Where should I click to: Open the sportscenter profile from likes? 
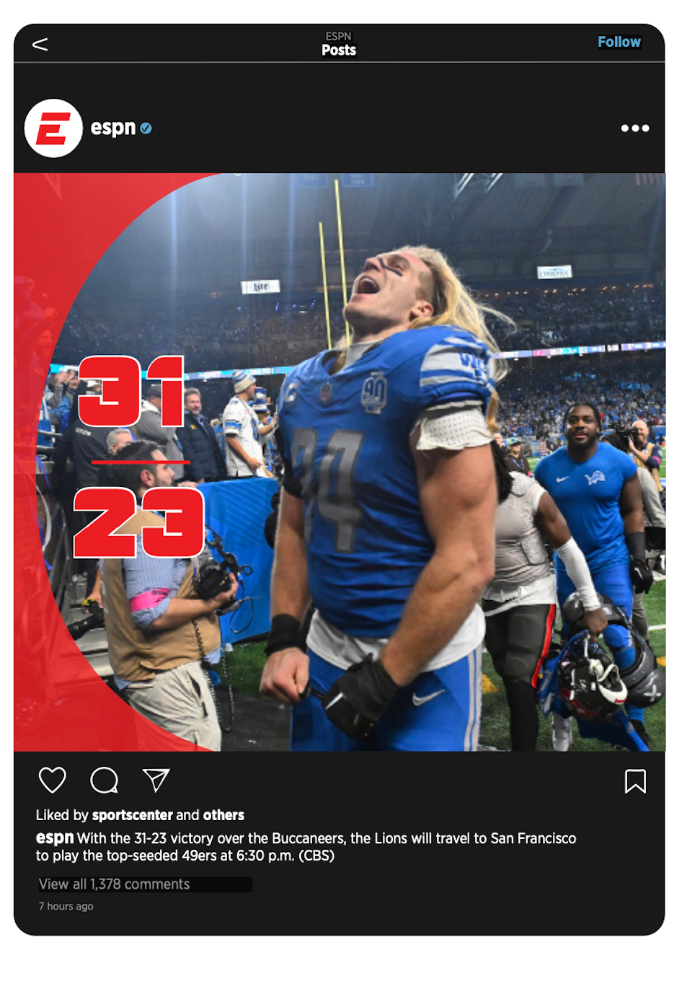[133, 815]
